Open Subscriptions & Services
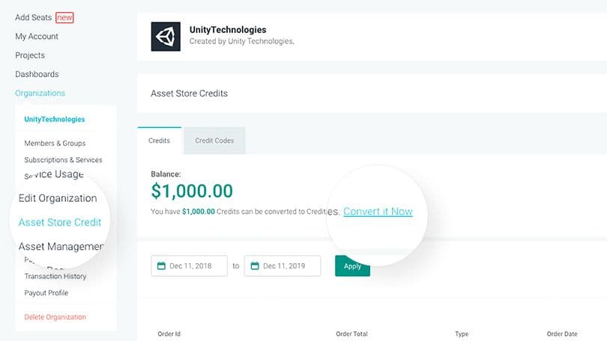 tap(63, 159)
